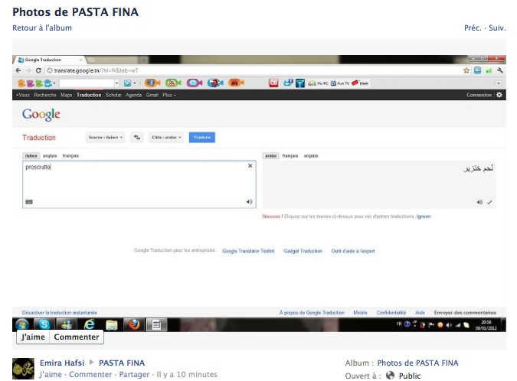Click the browser reload icon

coord(38,70)
